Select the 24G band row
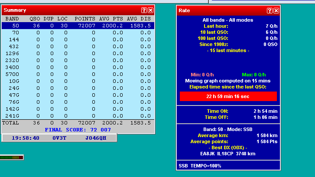The height and width of the screenshot is (177, 315). (x=78, y=88)
